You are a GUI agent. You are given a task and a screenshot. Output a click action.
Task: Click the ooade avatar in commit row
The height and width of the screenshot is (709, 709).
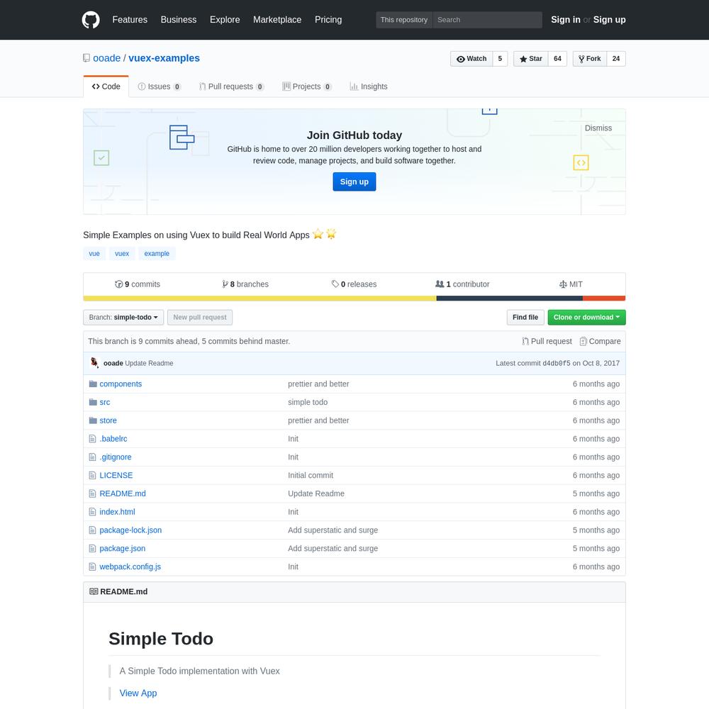click(94, 362)
